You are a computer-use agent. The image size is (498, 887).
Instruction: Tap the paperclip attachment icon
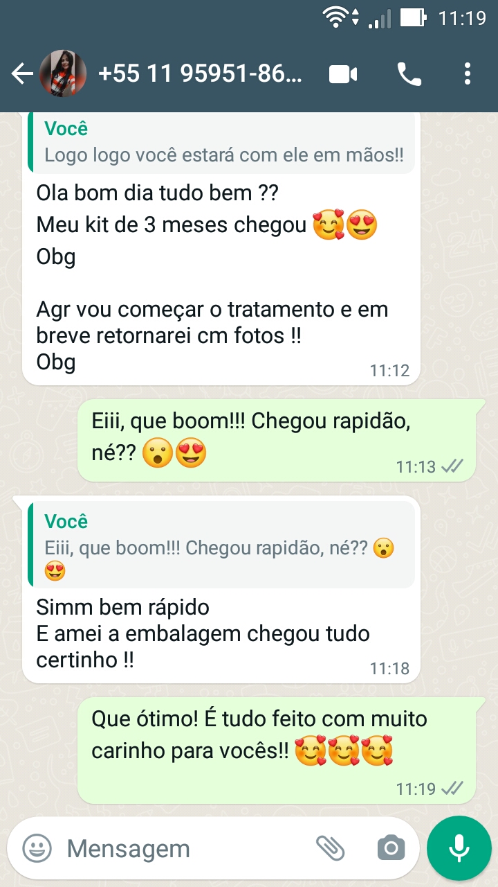[x=331, y=848]
